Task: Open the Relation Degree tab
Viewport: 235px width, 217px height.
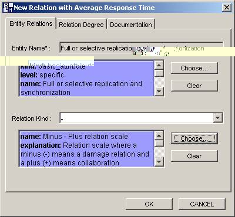Action: point(81,25)
